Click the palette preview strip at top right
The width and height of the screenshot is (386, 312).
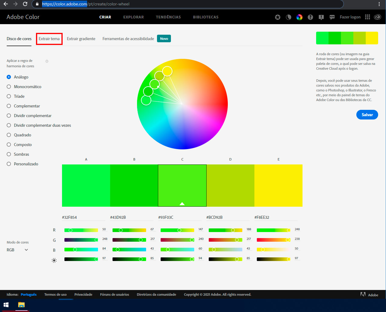347,38
